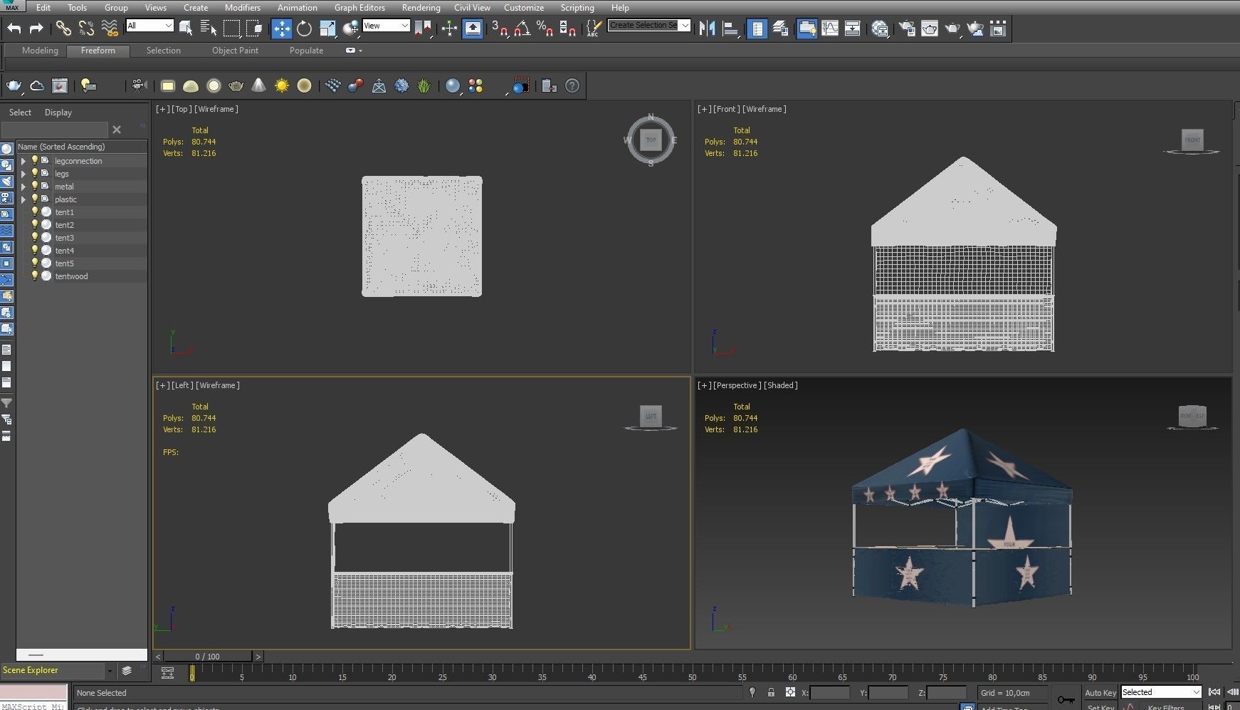
Task: Open the Civil View menu
Action: [472, 7]
